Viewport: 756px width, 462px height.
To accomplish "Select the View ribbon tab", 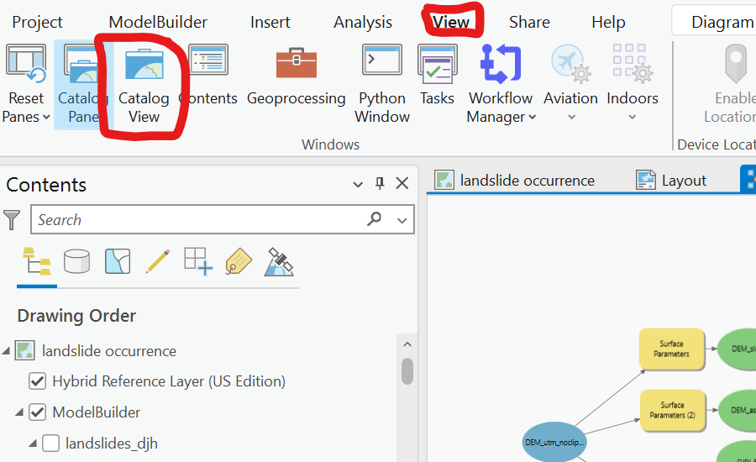I will [451, 22].
